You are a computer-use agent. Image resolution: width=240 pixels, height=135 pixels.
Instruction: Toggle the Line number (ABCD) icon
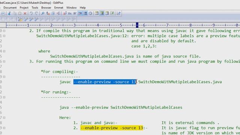[x=85, y=13]
